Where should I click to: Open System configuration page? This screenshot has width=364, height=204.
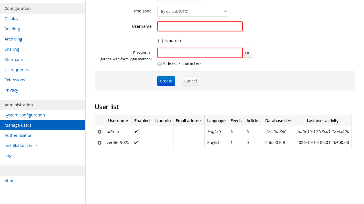point(25,115)
